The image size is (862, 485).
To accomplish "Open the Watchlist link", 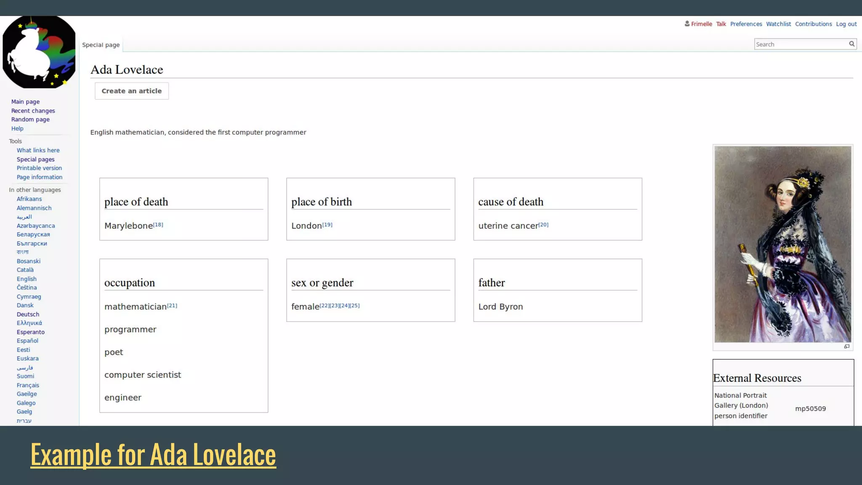I will (x=778, y=24).
